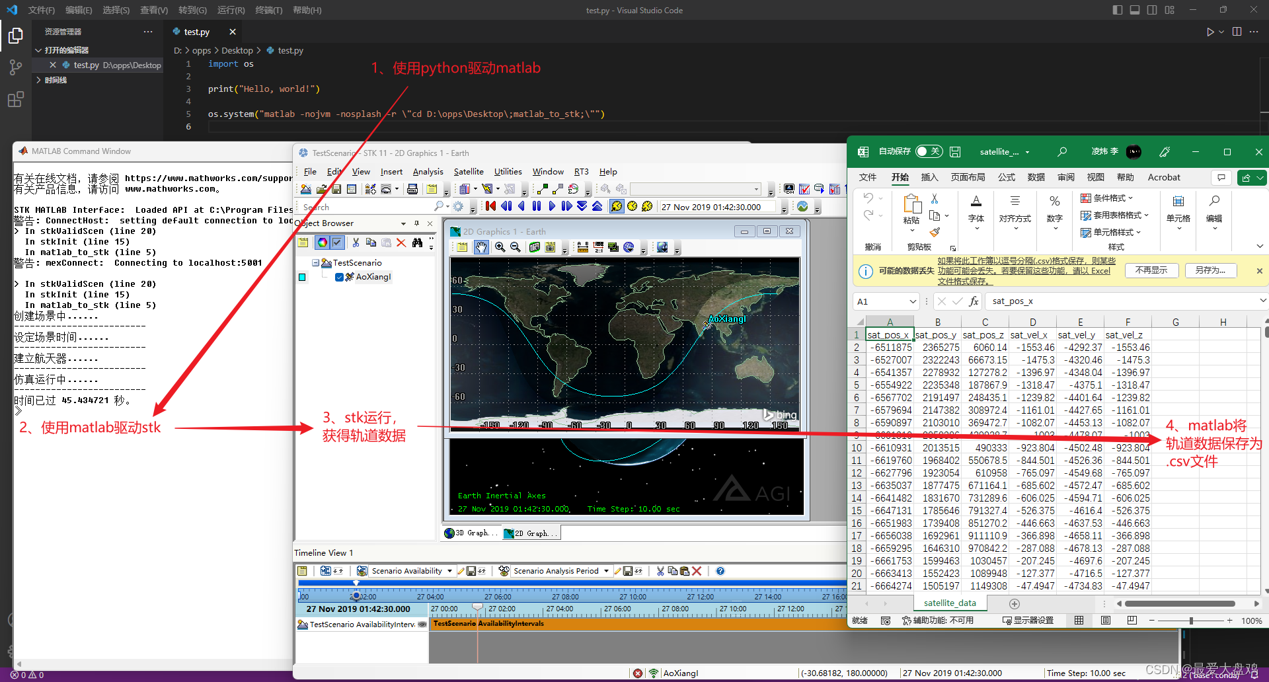Increase STK animation time step

click(x=597, y=207)
